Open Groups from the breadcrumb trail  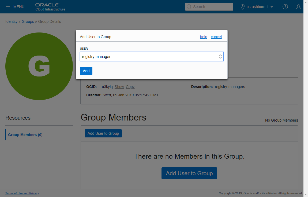coord(28,21)
